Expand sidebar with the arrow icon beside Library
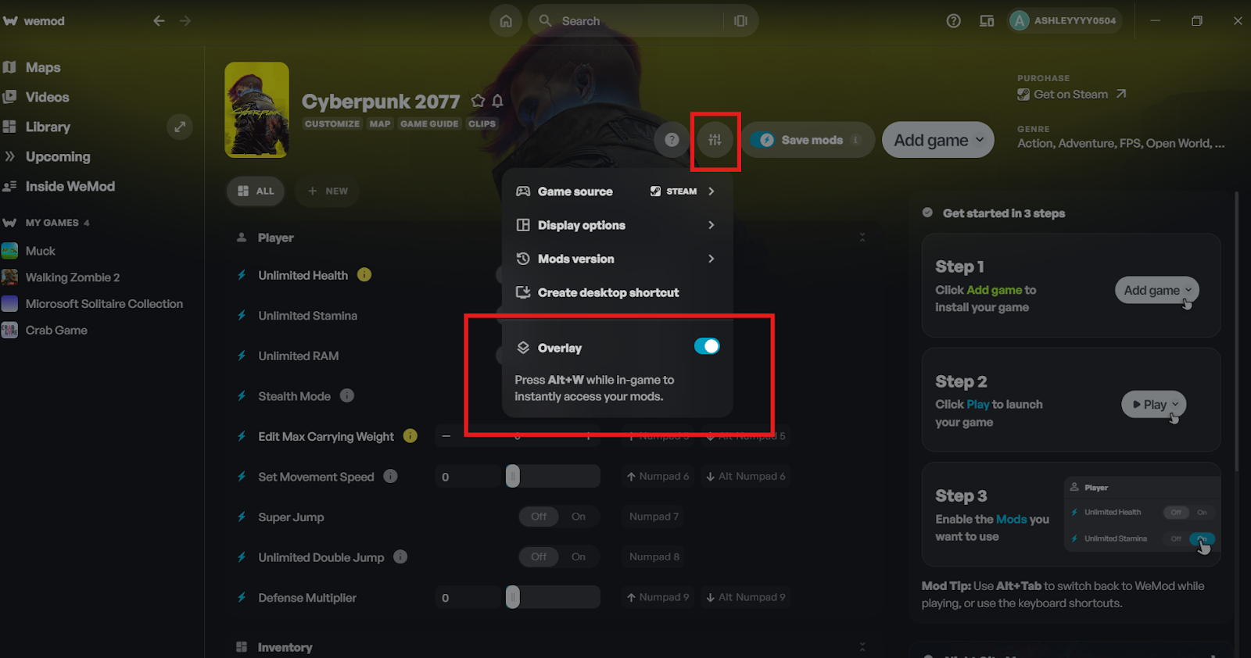Viewport: 1251px width, 658px height. (179, 127)
